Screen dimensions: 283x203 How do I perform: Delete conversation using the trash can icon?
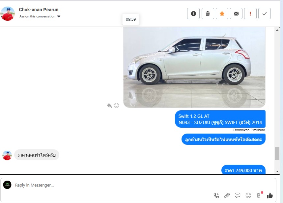[208, 13]
